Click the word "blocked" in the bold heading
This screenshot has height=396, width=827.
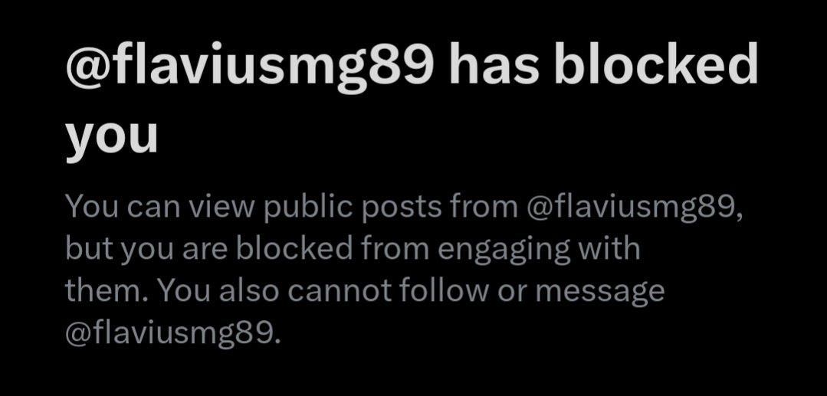coord(655,64)
